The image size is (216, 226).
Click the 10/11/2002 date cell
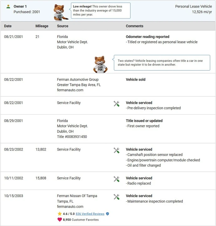[13, 178]
